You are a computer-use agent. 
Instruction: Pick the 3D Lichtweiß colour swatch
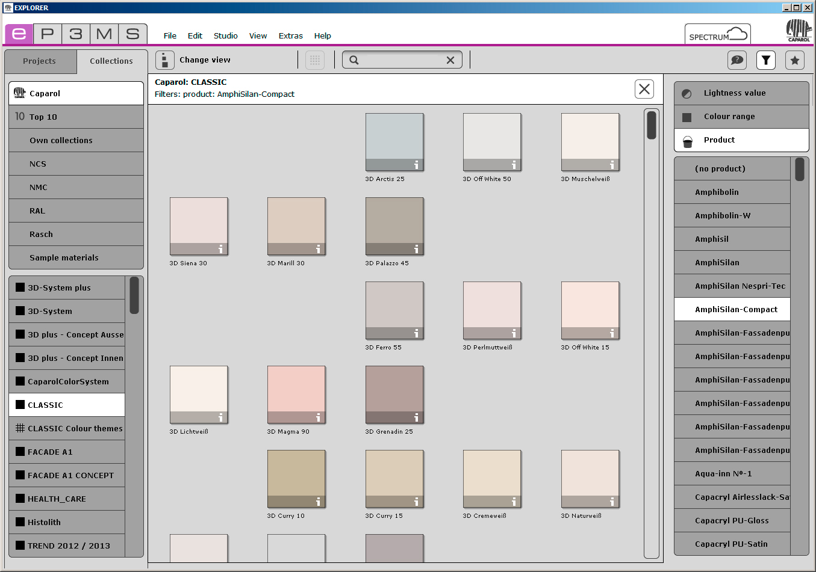pyautogui.click(x=199, y=395)
